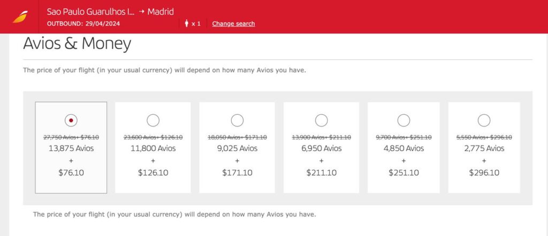Image resolution: width=548 pixels, height=236 pixels.
Task: Select the 11,800 Avios radio button
Action: pos(153,120)
